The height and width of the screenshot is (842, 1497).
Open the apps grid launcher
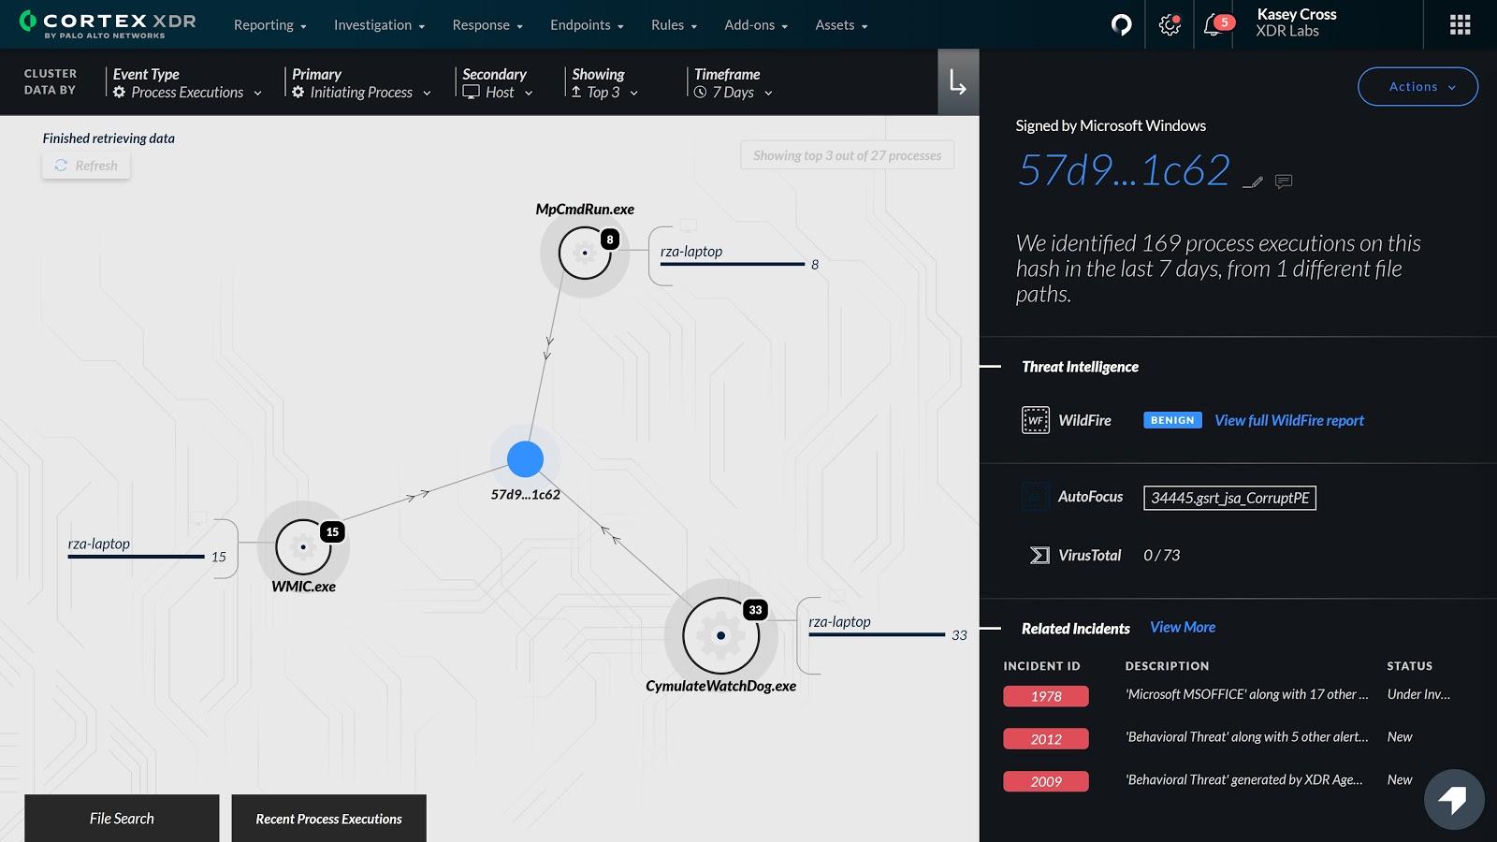coord(1460,24)
